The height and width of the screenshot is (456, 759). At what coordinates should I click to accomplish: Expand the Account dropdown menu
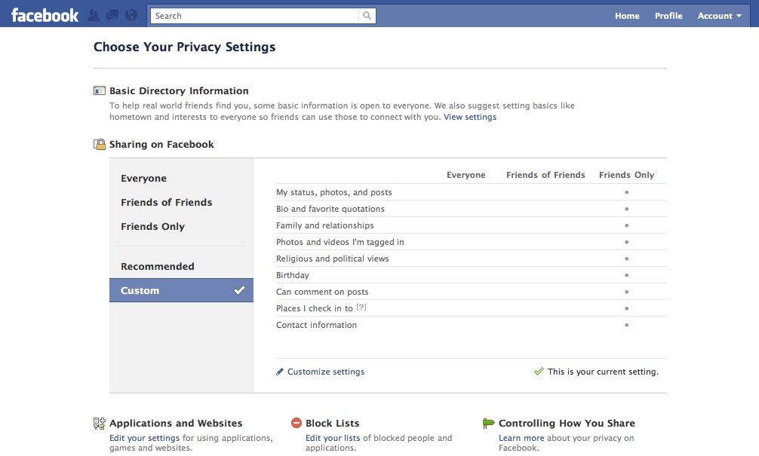pyautogui.click(x=719, y=16)
